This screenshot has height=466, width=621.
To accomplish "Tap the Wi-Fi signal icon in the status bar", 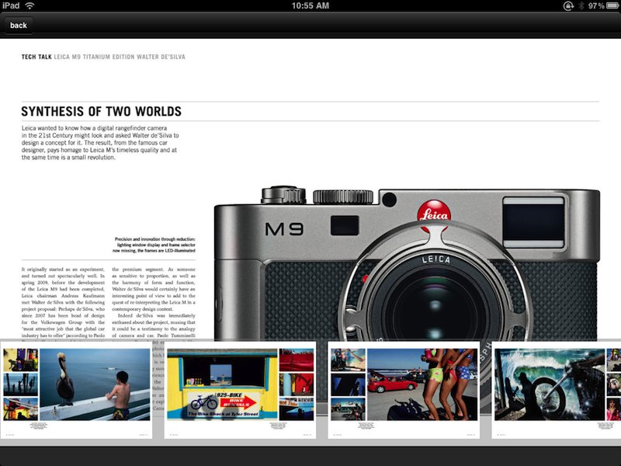I will (x=30, y=6).
